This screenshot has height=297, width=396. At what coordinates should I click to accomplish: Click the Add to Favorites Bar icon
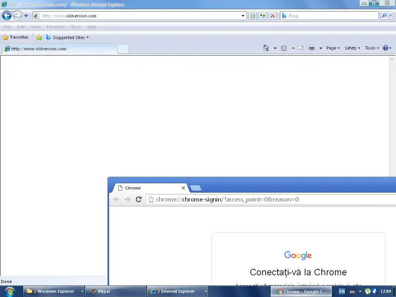[x=39, y=38]
